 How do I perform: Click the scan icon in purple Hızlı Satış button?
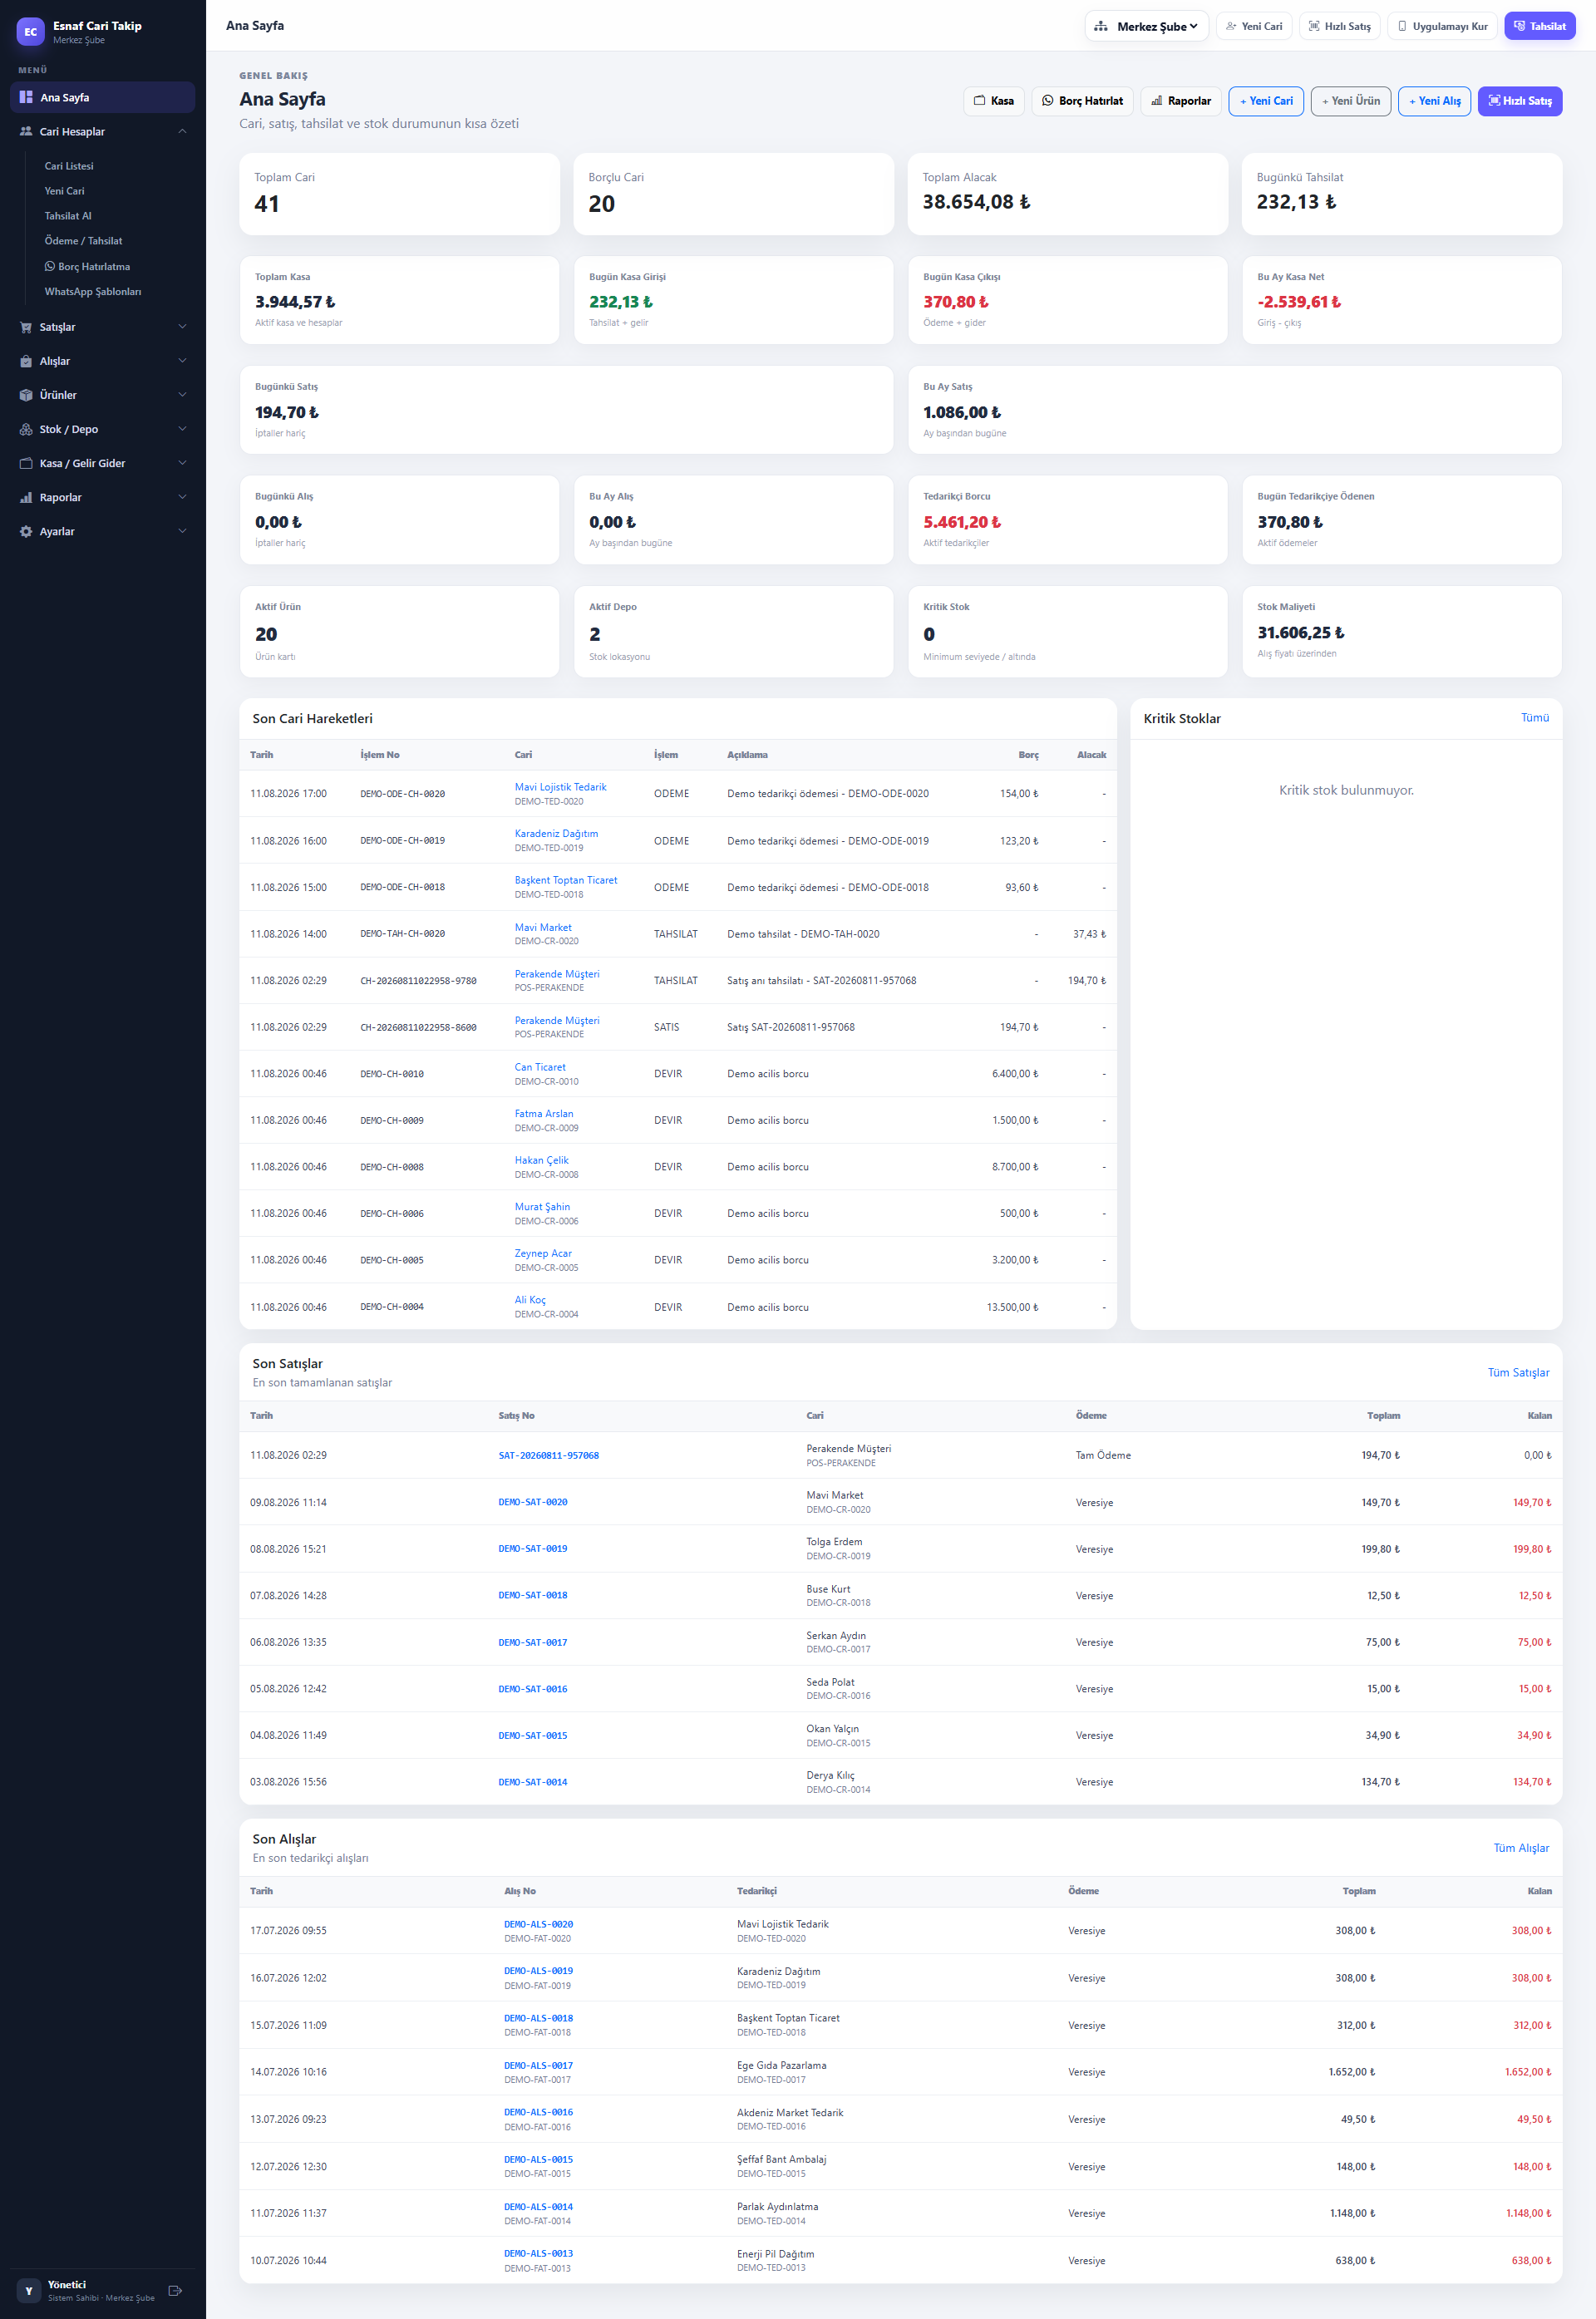(x=1494, y=101)
